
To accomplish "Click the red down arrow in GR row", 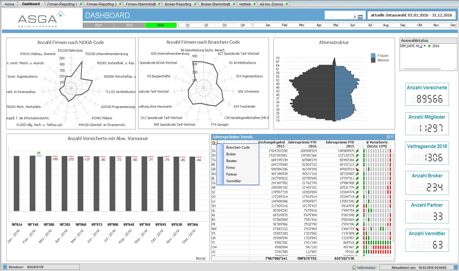I will [357, 169].
